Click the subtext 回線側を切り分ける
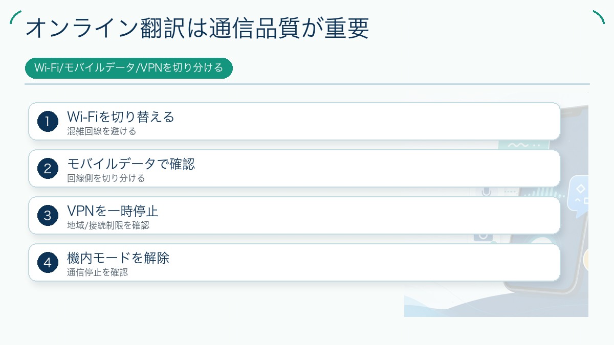 tap(106, 178)
